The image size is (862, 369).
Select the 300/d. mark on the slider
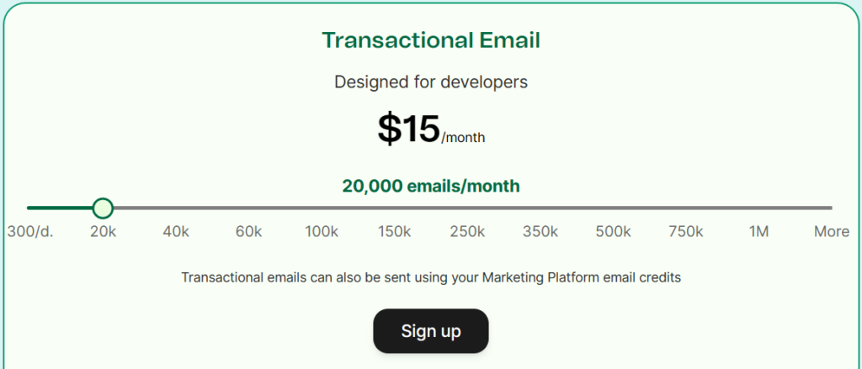30,232
